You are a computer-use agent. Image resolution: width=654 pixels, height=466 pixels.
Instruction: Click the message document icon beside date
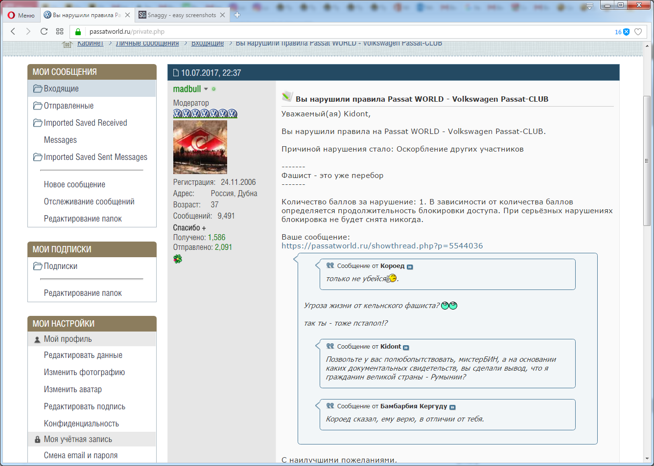pyautogui.click(x=176, y=73)
